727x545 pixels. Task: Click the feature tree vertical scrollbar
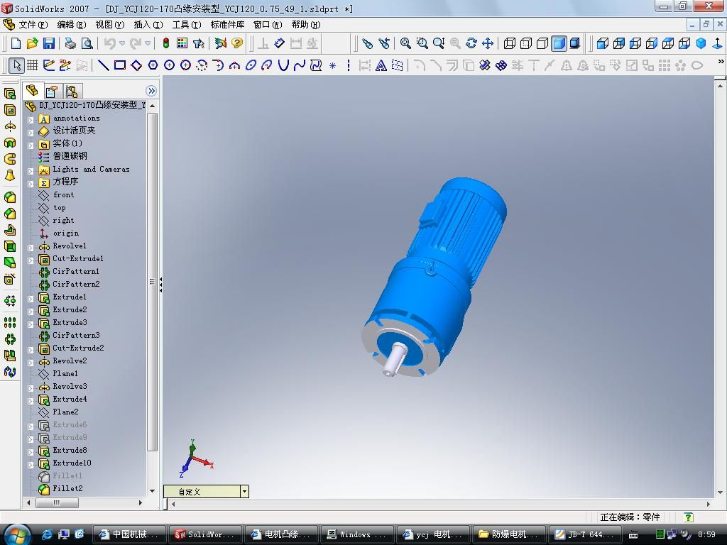click(x=152, y=284)
